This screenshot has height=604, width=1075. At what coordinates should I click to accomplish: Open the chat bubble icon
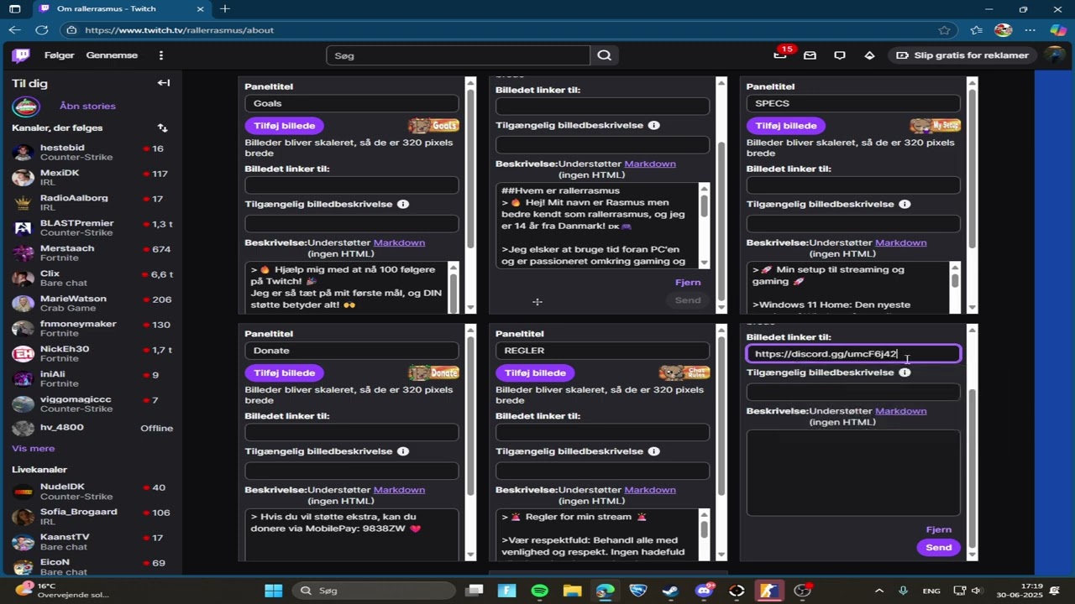click(x=840, y=55)
